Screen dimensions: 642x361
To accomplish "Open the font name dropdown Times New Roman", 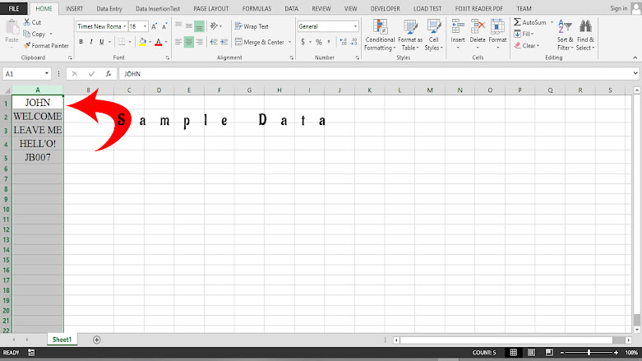I will 124,26.
